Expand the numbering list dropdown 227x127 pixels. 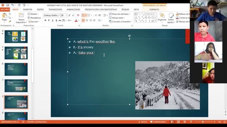tap(92, 15)
